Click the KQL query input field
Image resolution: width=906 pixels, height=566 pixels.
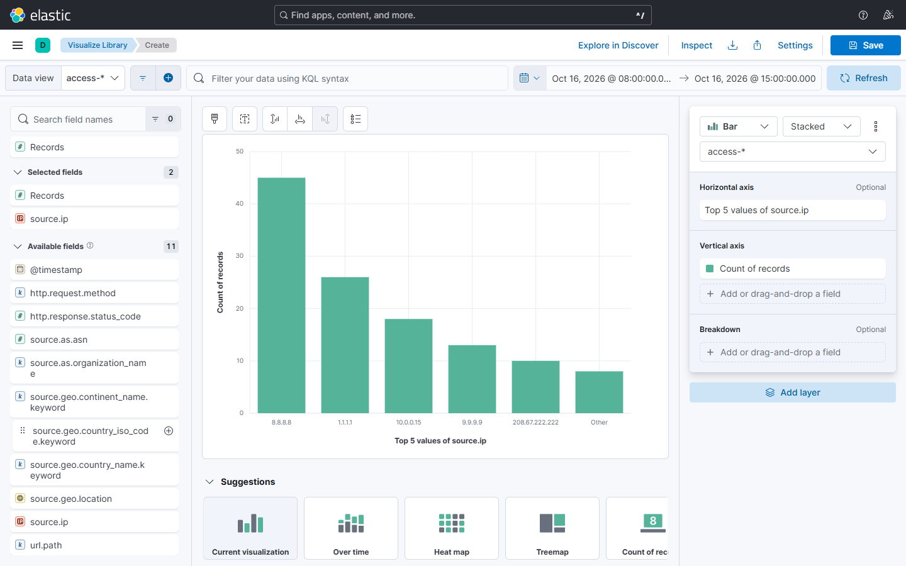(x=347, y=78)
